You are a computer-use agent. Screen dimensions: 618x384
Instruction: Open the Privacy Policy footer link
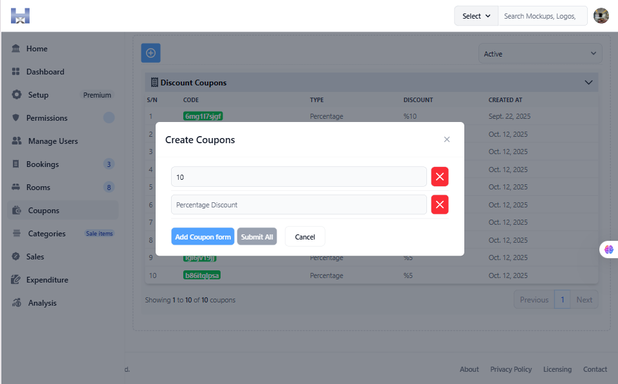[x=511, y=369]
